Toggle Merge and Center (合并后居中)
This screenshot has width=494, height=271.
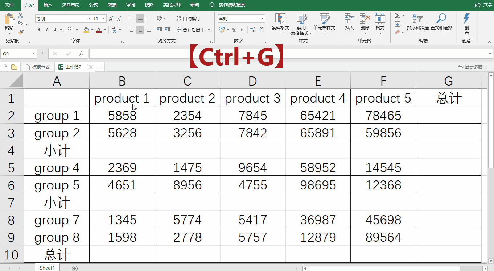tap(190, 30)
